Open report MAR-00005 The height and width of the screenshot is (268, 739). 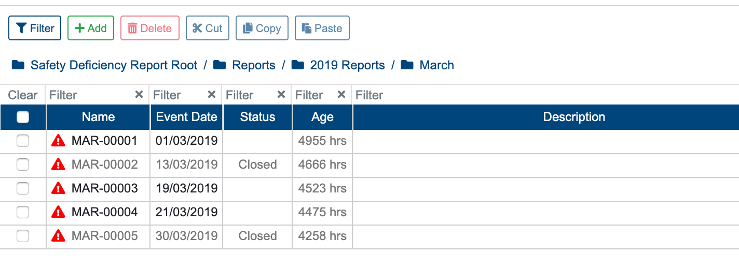point(105,236)
